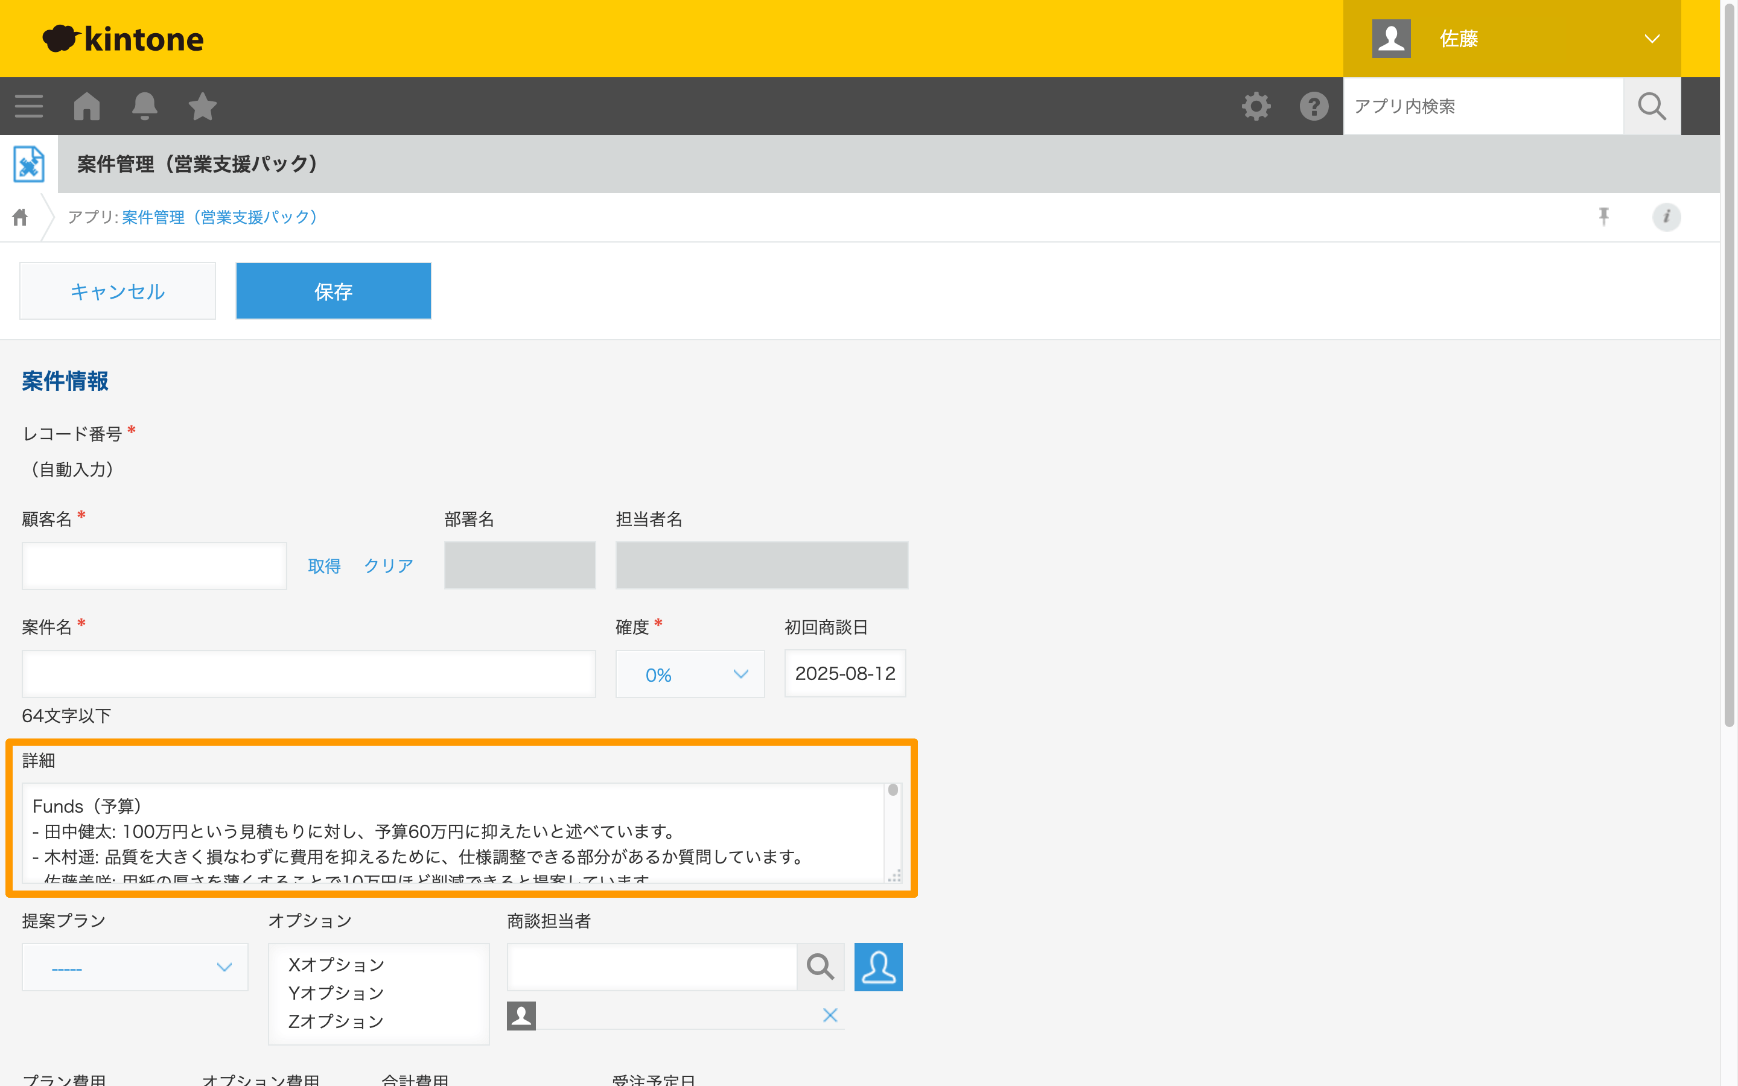Click into the 詳細 text area
This screenshot has width=1738, height=1086.
[453, 833]
